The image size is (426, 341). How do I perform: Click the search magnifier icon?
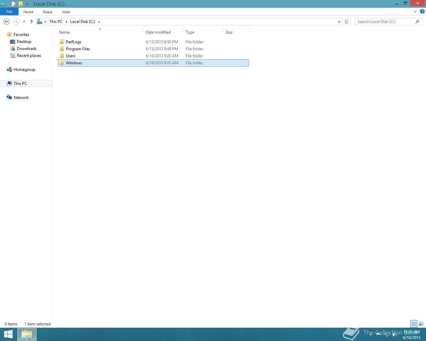pos(417,22)
